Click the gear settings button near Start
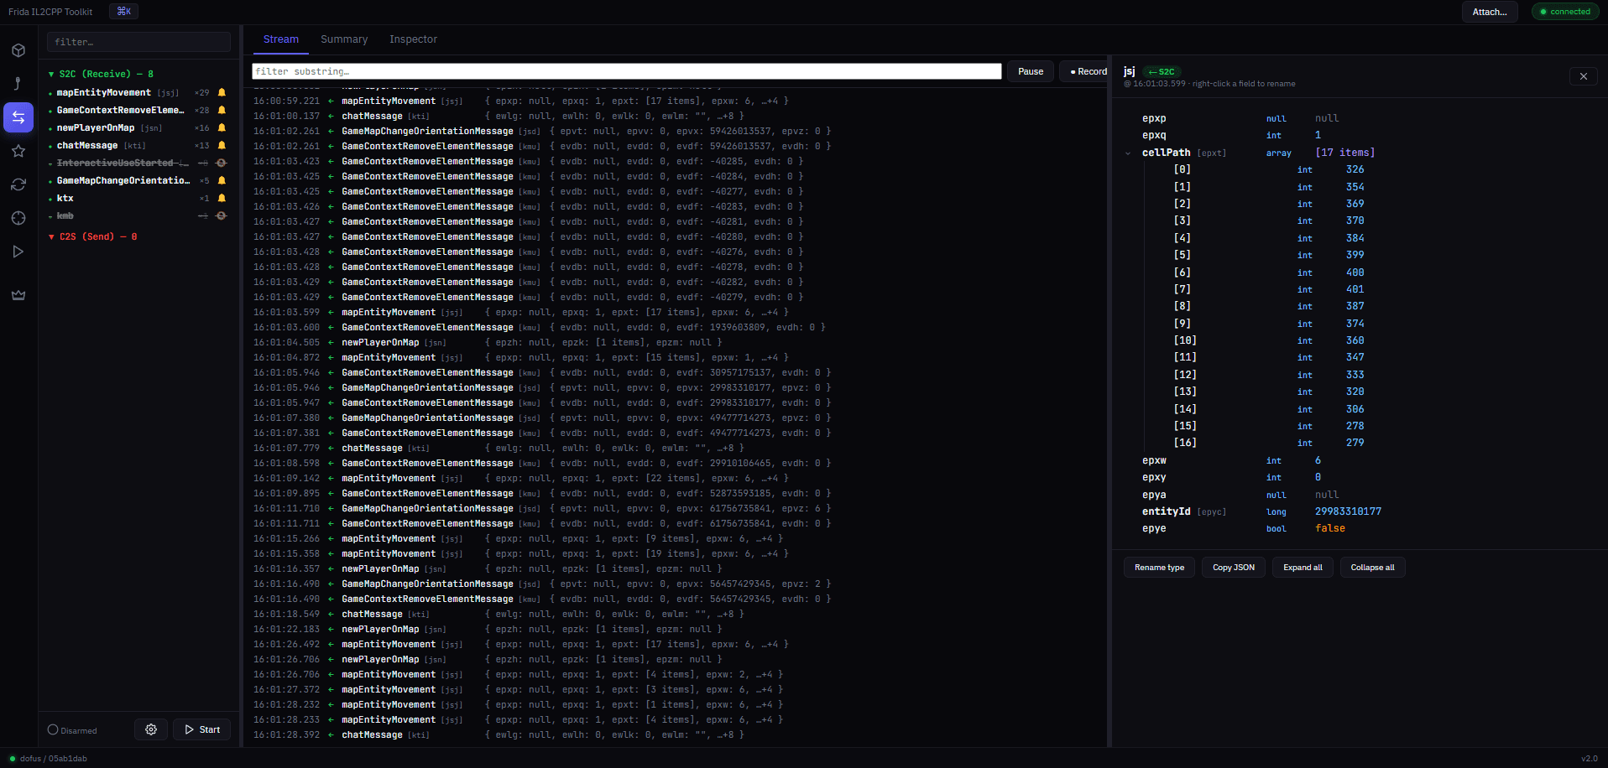Image resolution: width=1608 pixels, height=768 pixels. click(x=151, y=729)
